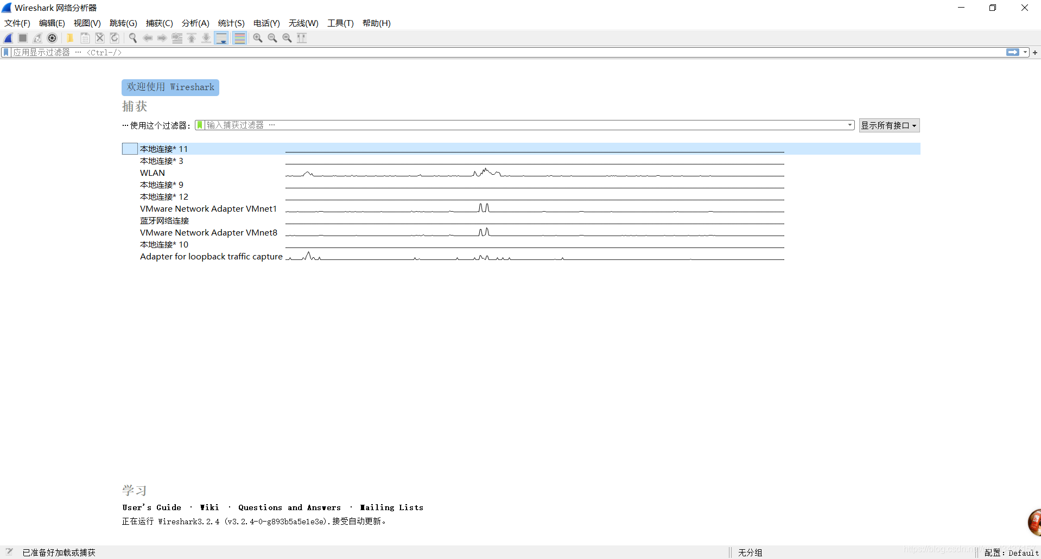This screenshot has width=1041, height=559.
Task: Click the restart current capture icon
Action: point(37,38)
